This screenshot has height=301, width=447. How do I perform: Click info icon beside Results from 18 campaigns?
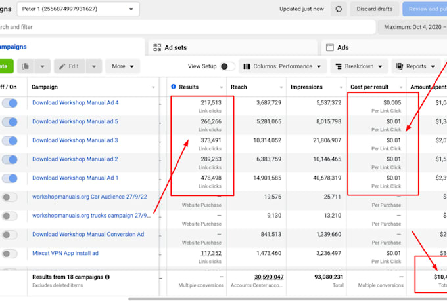coord(107,277)
